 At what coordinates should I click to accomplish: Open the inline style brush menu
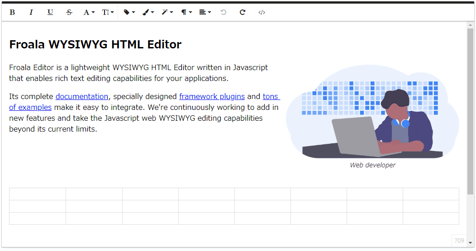(x=148, y=12)
